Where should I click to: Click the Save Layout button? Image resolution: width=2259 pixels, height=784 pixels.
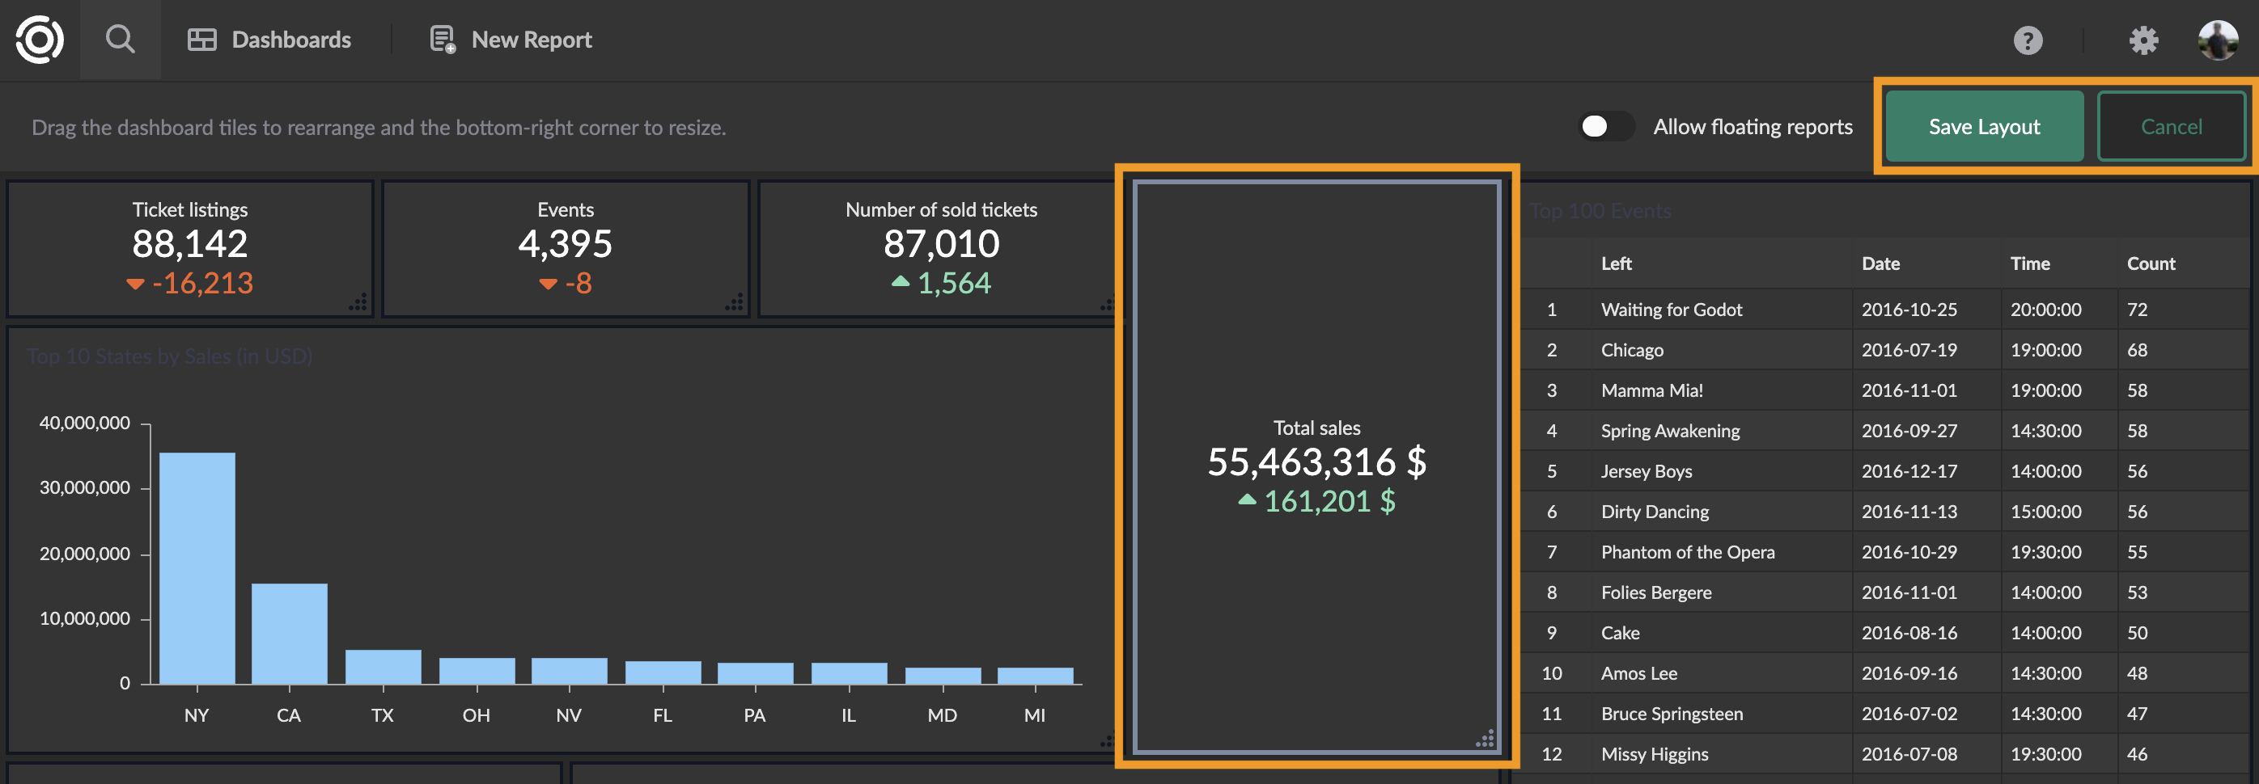click(x=1984, y=127)
